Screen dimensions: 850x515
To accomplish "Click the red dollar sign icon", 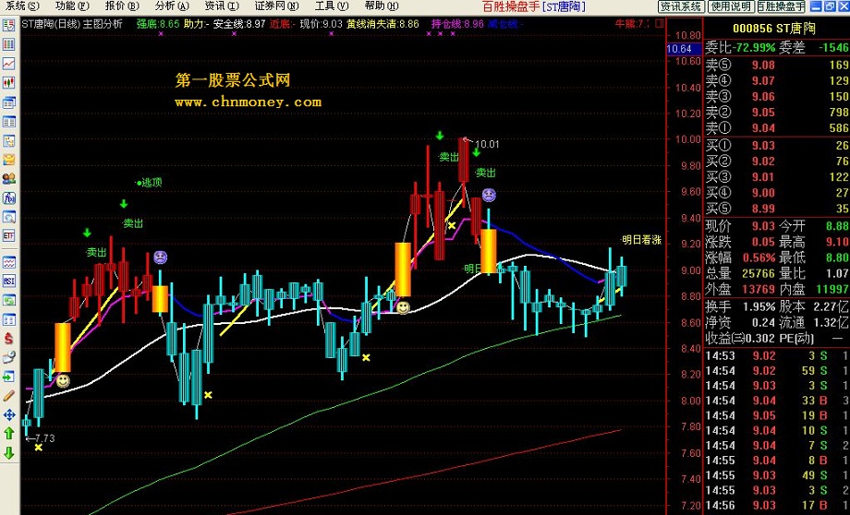I will pyautogui.click(x=8, y=339).
